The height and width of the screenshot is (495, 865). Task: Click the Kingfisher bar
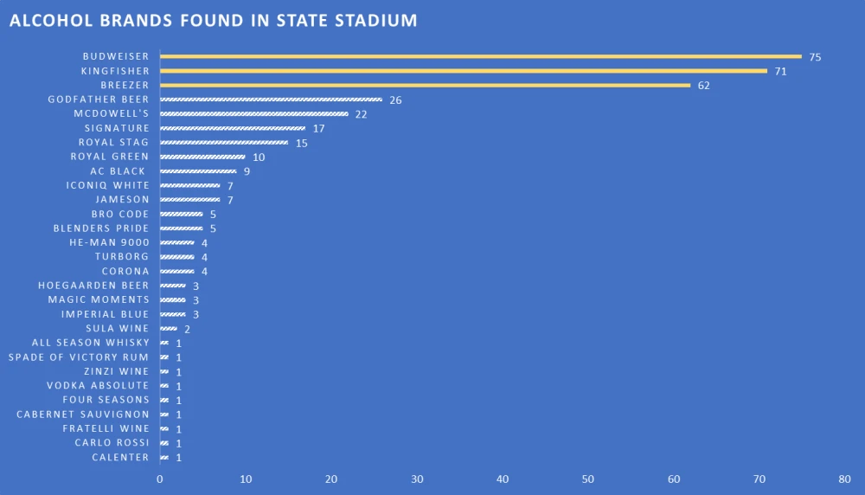[x=464, y=71]
